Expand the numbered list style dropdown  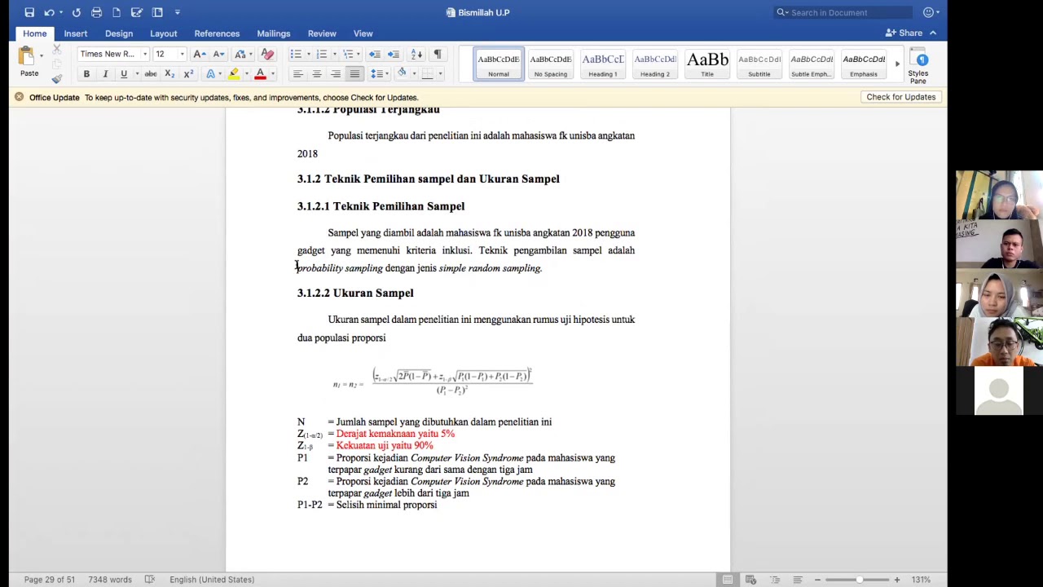tap(333, 54)
